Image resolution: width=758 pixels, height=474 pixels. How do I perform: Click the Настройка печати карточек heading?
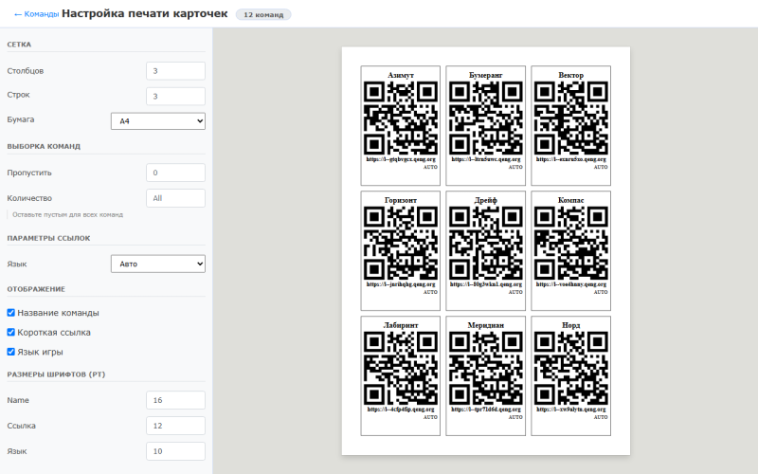(145, 13)
